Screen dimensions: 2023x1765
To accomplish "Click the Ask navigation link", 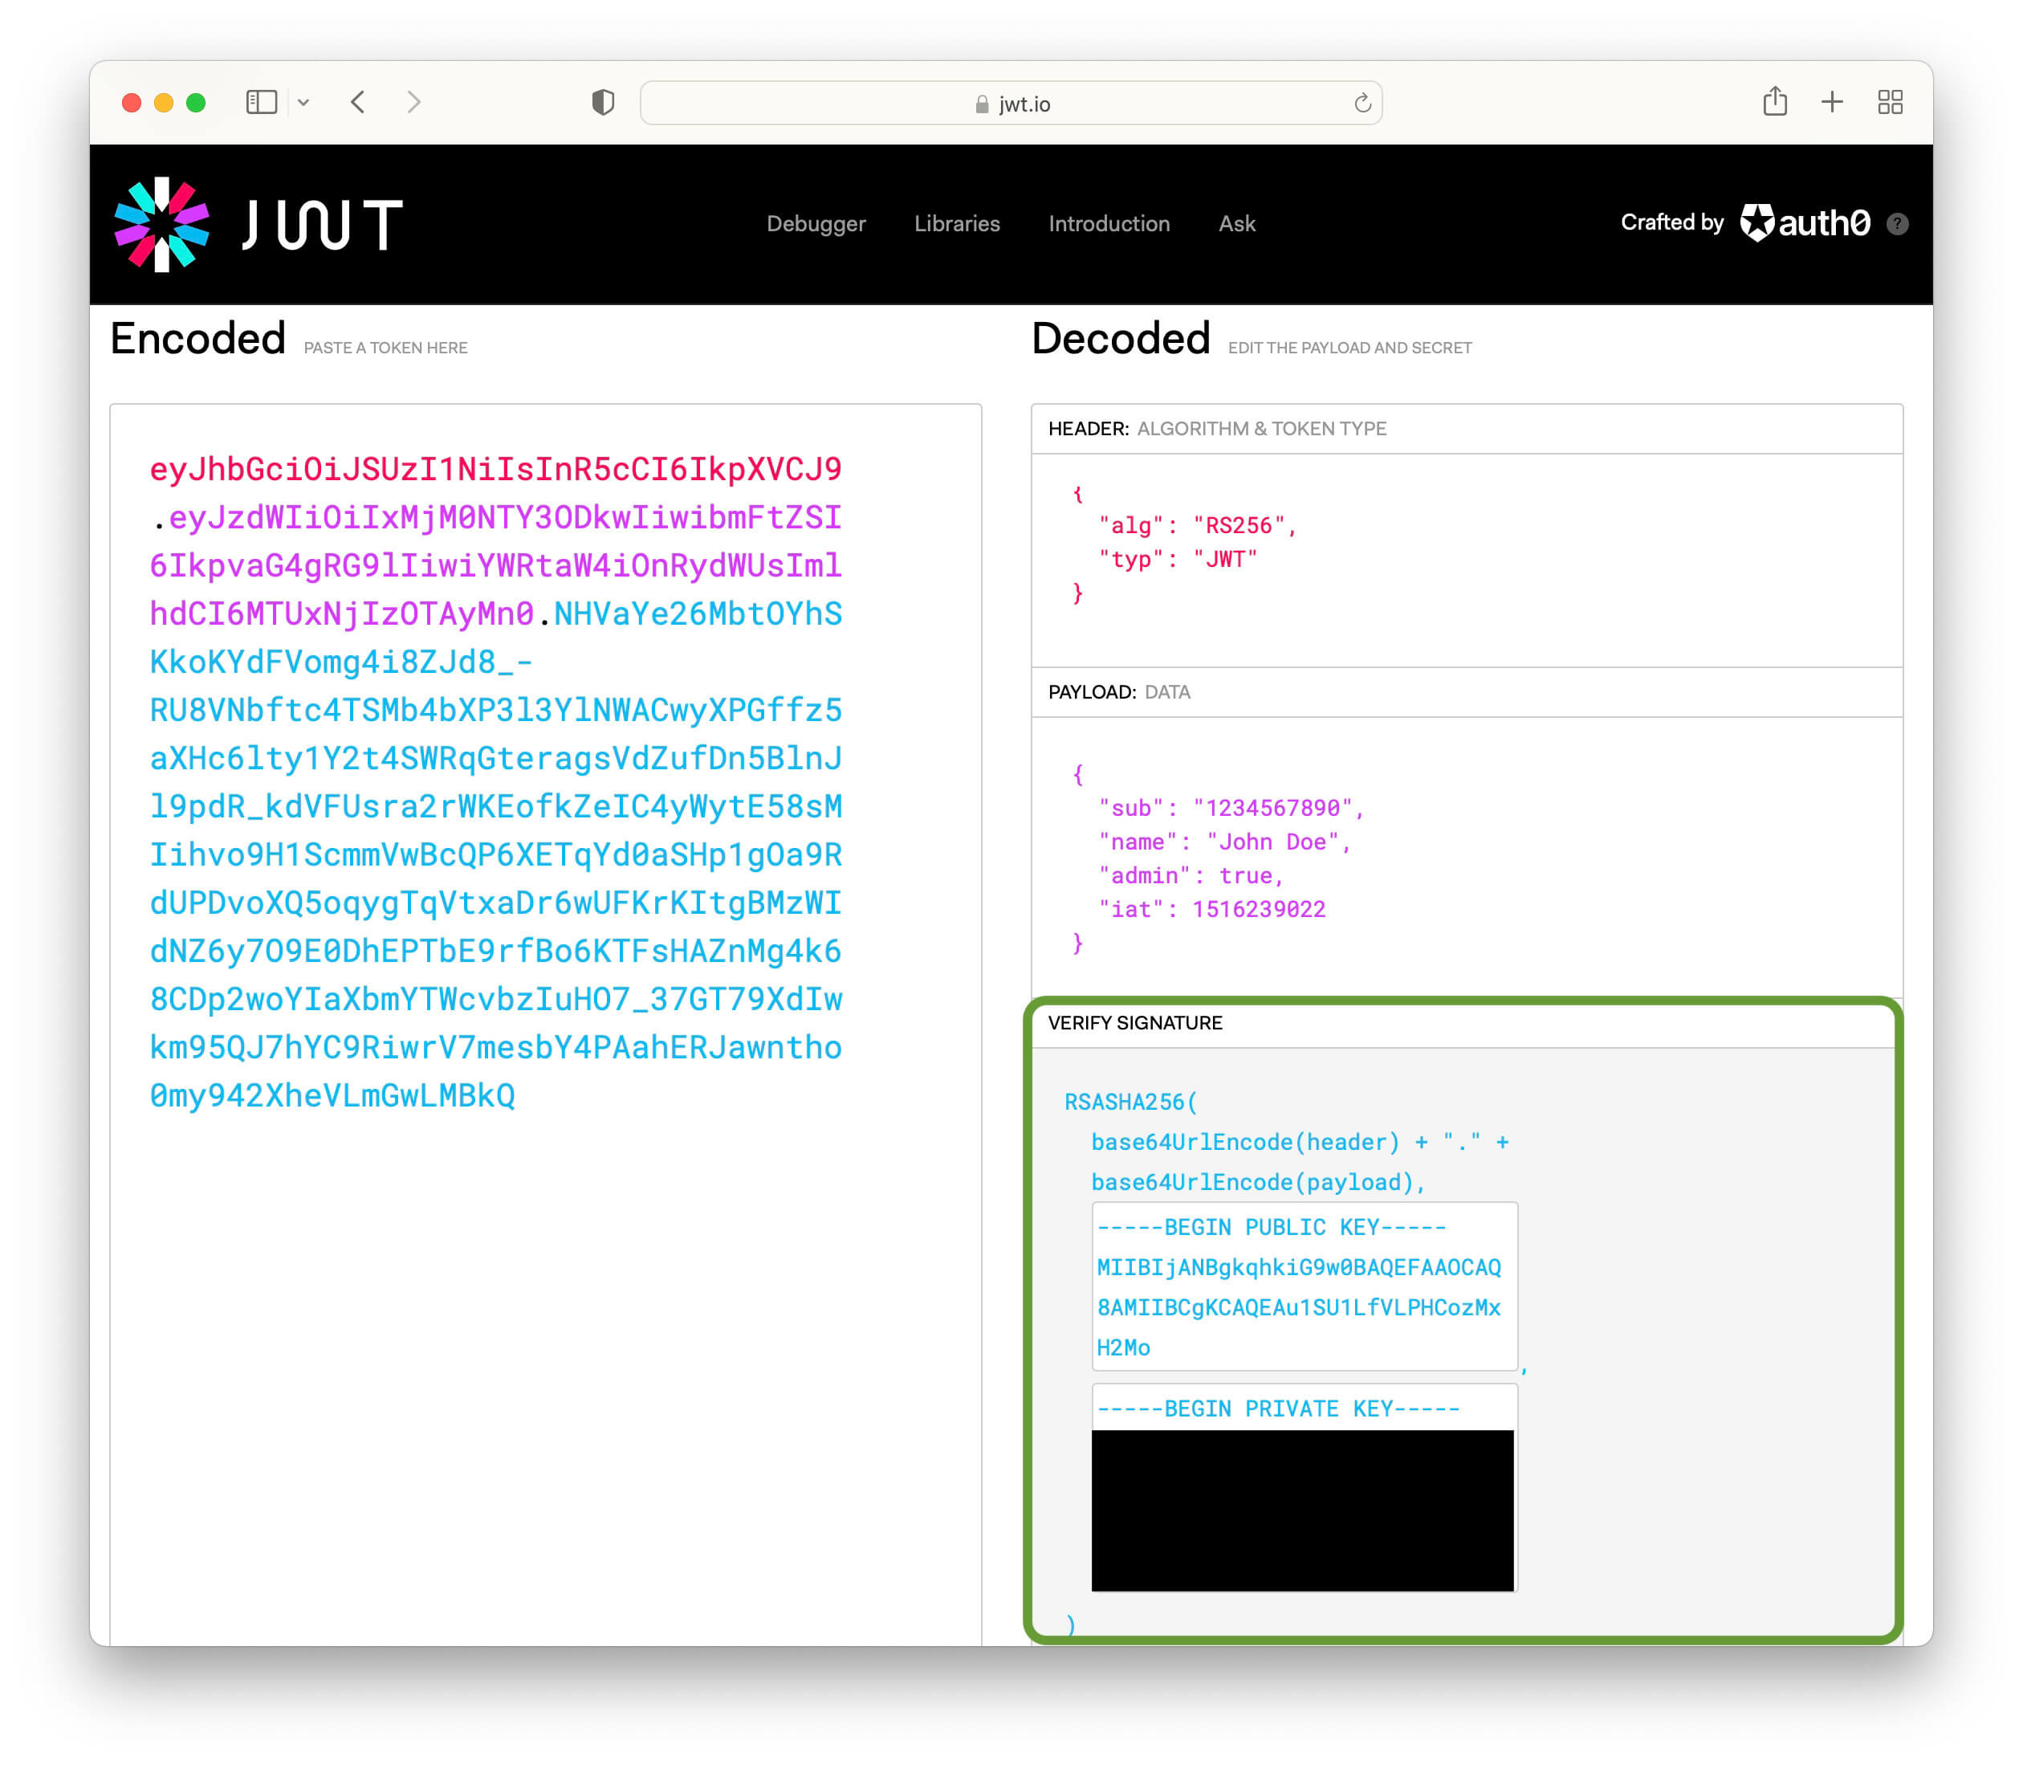I will pyautogui.click(x=1236, y=223).
